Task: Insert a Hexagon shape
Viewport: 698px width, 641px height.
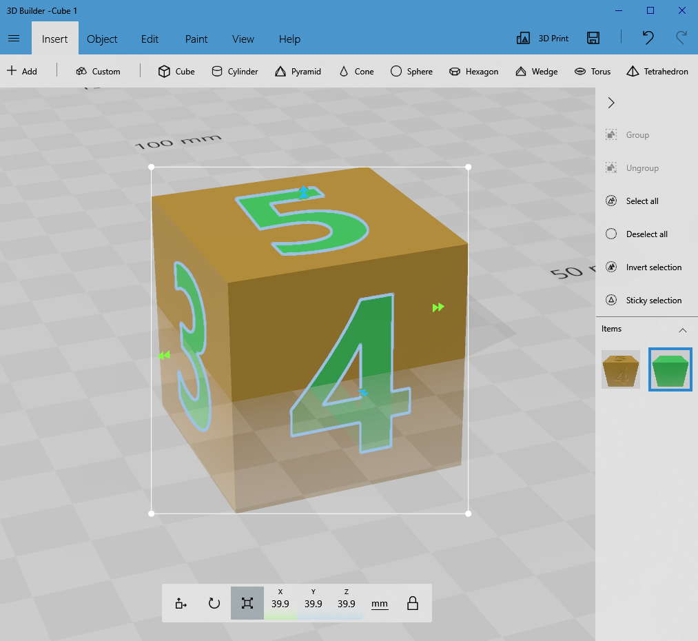Action: (473, 71)
